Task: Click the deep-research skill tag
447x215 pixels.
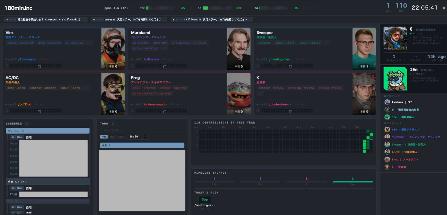Action: pos(50,43)
